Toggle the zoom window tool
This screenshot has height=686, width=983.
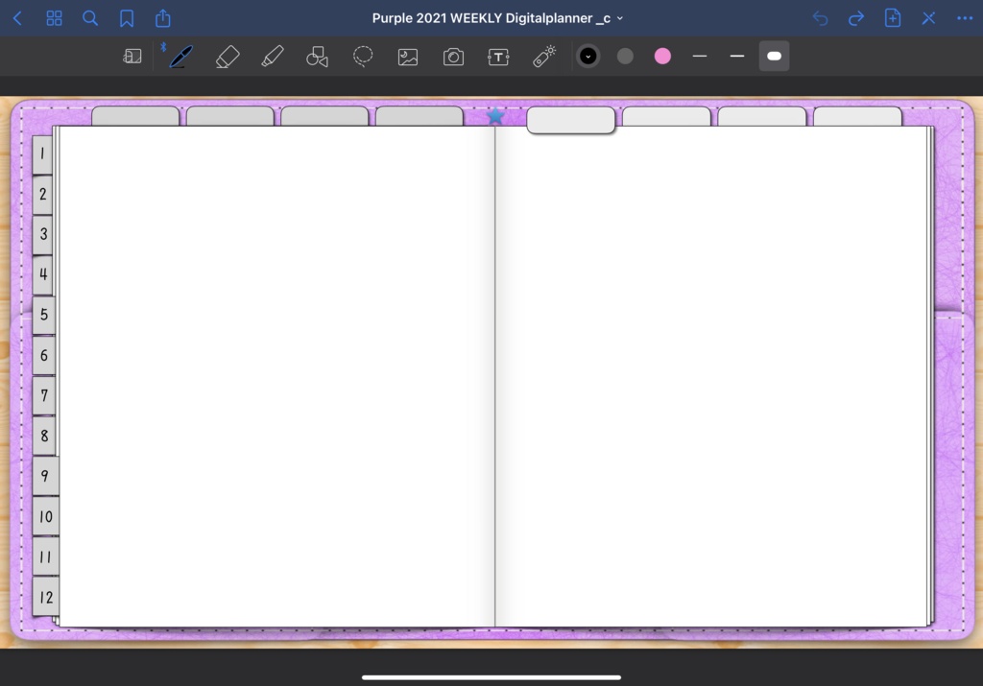point(132,57)
